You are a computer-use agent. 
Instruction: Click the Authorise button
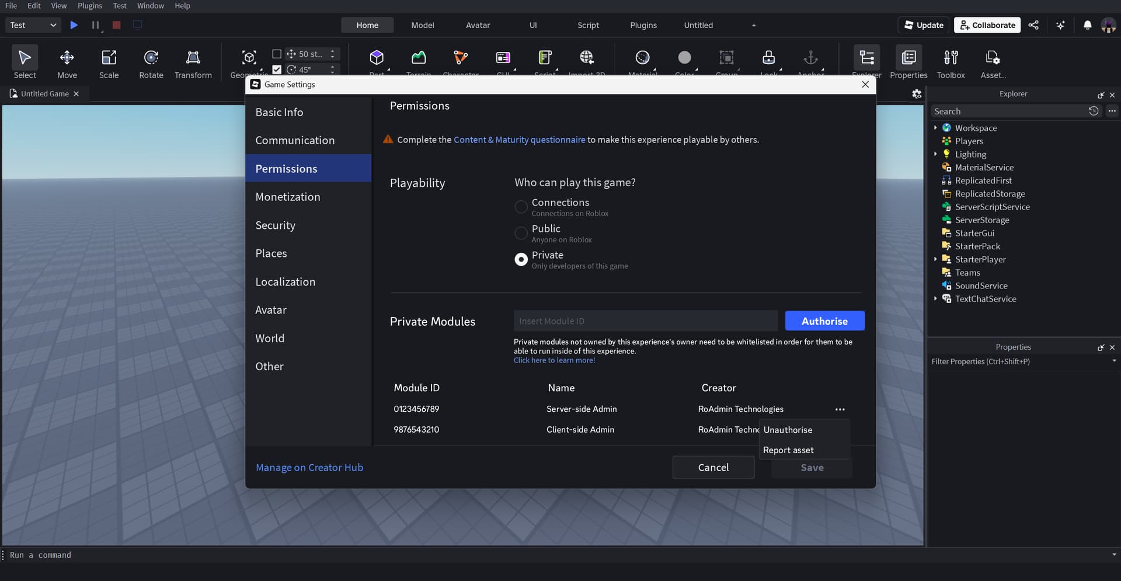pos(824,321)
